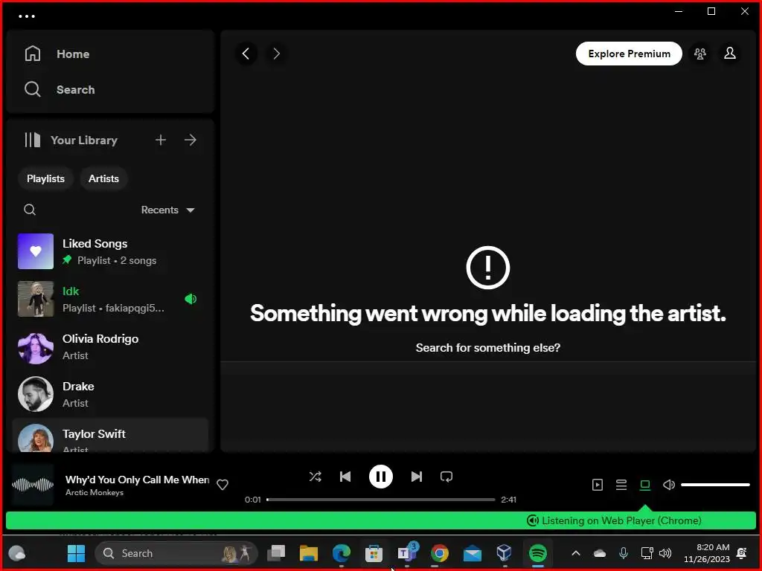Open the three-dot app menu
Screen dimensions: 762x571
(x=27, y=16)
